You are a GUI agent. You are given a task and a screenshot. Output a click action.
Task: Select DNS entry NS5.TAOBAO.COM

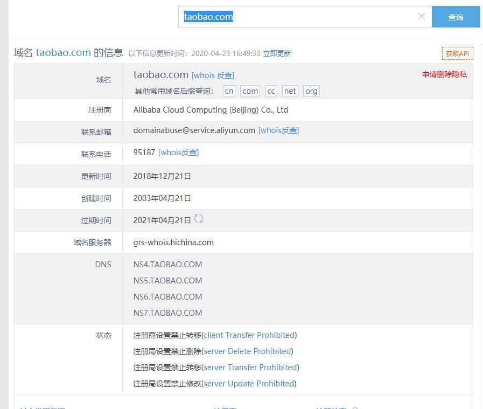(167, 280)
